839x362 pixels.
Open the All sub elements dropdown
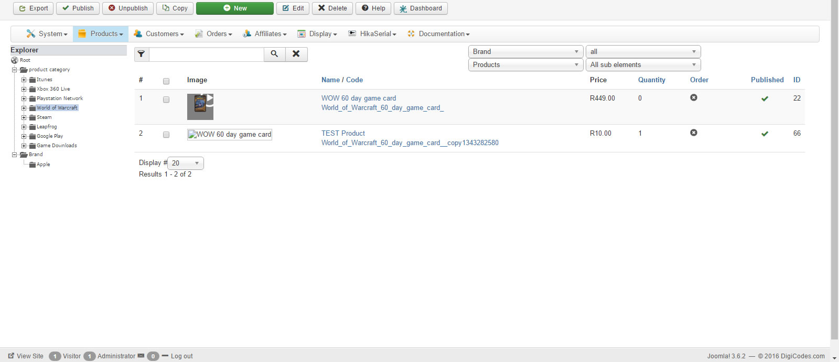(643, 64)
